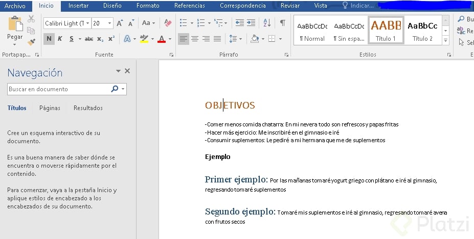Open the Pegar dropdown arrow below the label

(x=14, y=45)
